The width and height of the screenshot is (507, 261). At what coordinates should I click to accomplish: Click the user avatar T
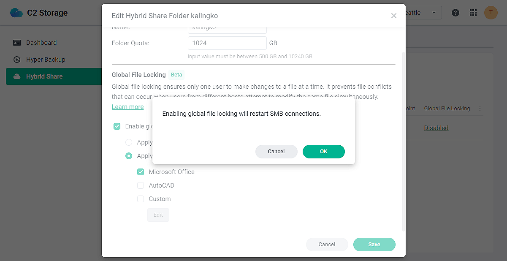491,13
